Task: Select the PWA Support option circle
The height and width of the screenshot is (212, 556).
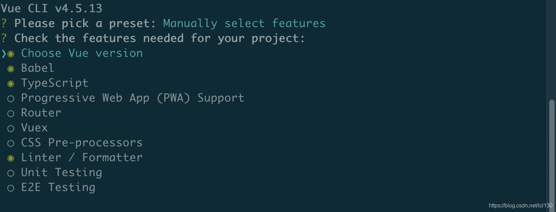Action: tap(11, 99)
